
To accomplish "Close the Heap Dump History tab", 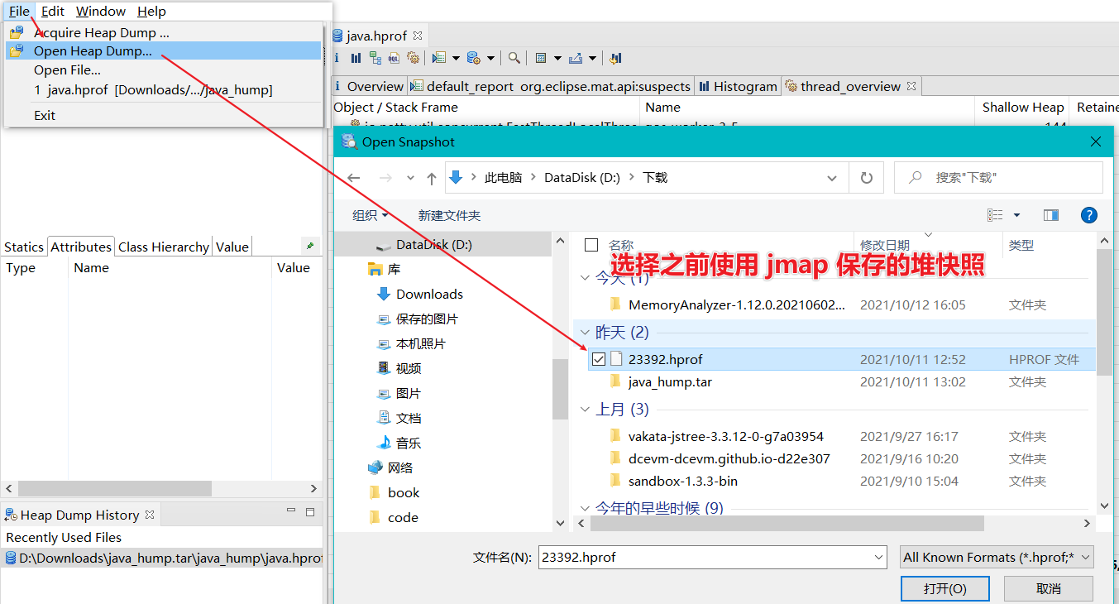I will click(150, 515).
